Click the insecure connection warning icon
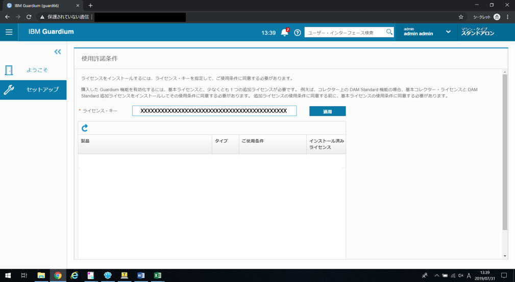This screenshot has width=515, height=282. 42,17
